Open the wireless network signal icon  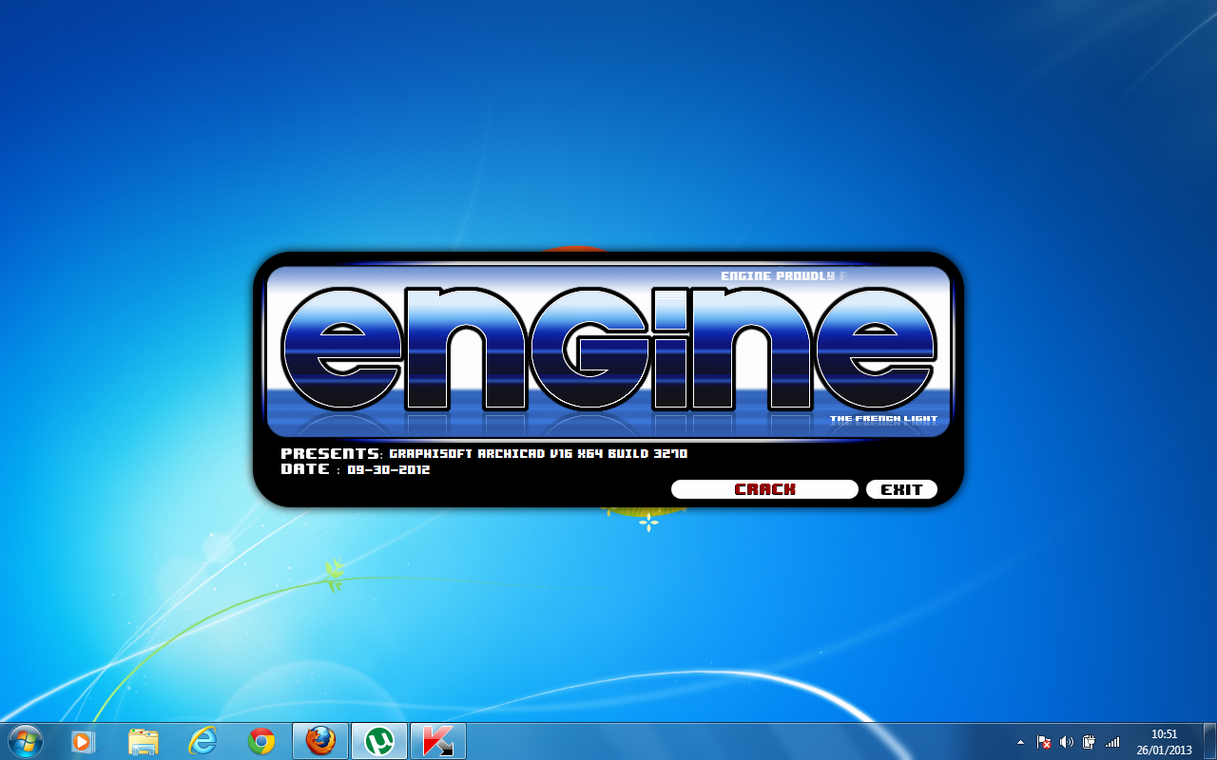[x=1112, y=742]
